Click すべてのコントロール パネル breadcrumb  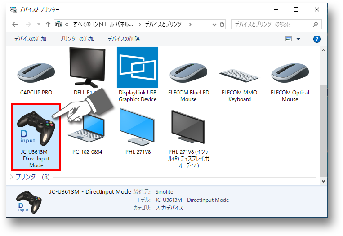(x=103, y=24)
